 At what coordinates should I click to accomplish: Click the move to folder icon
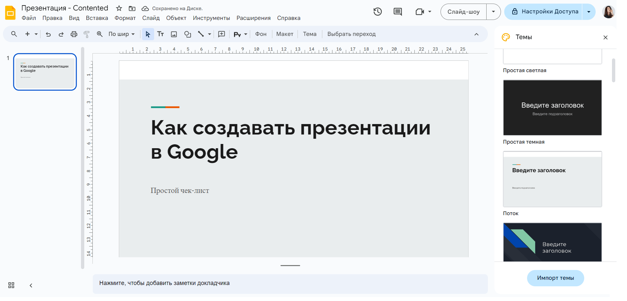pyautogui.click(x=132, y=8)
